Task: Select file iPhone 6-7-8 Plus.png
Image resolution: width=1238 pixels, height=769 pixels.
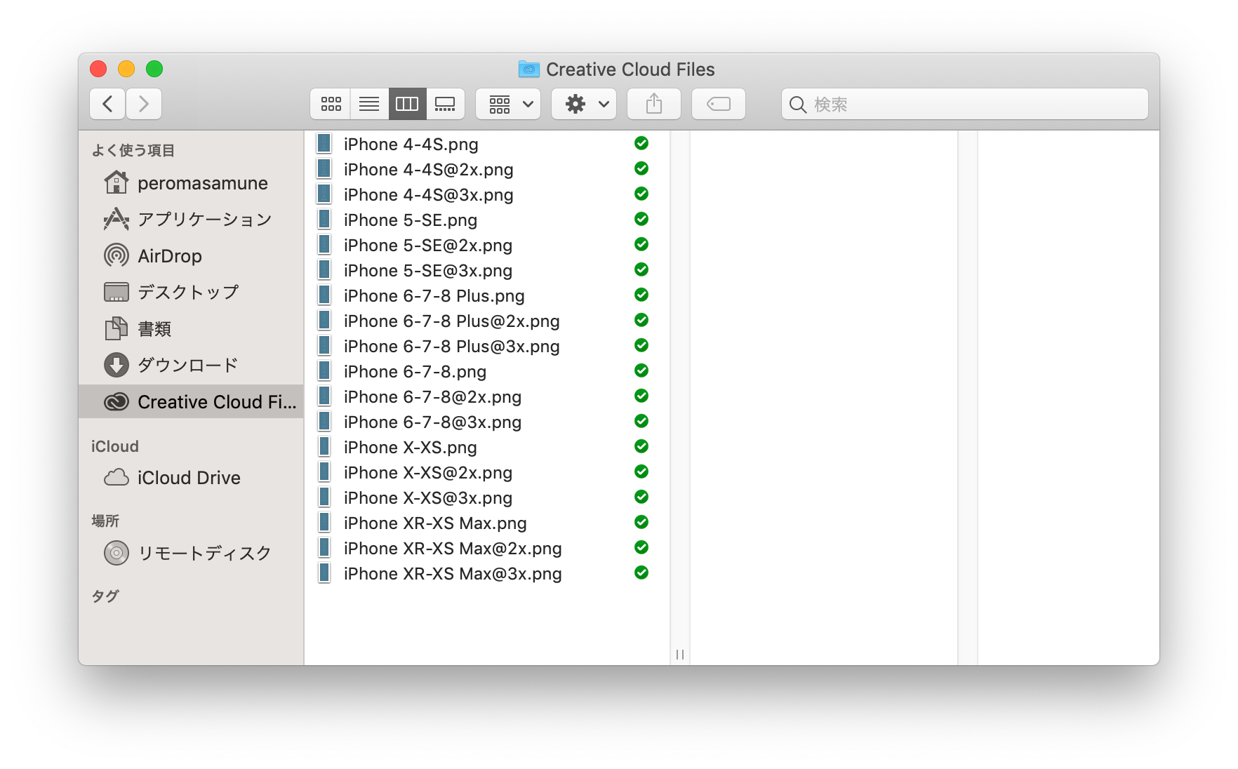Action: [488, 295]
